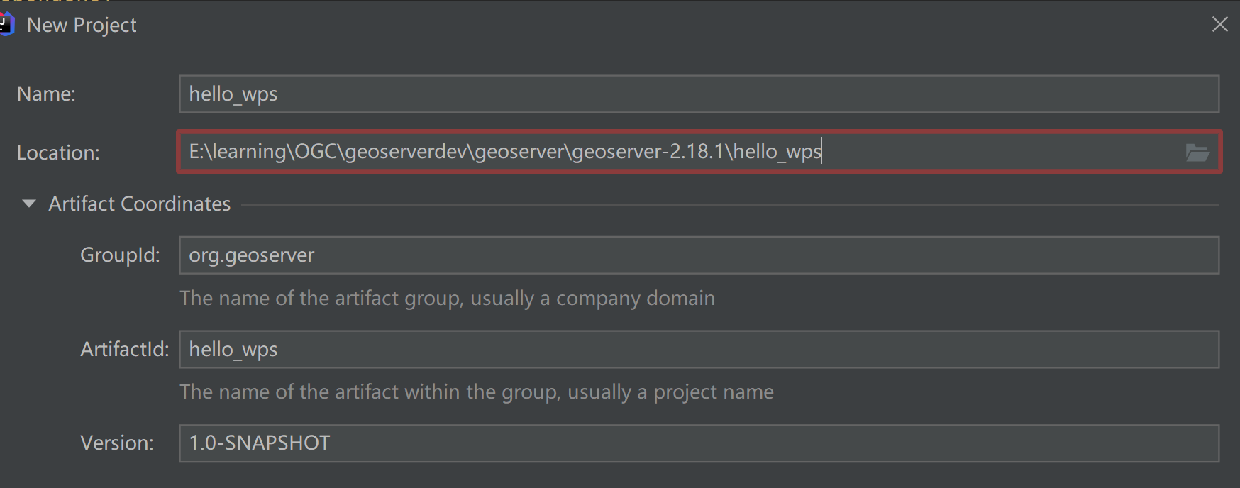
Task: Click the 'GroupId:' label
Action: (120, 255)
